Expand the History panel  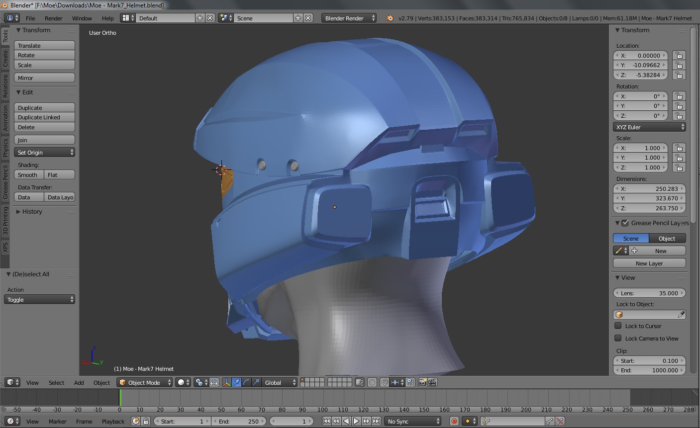coord(32,212)
